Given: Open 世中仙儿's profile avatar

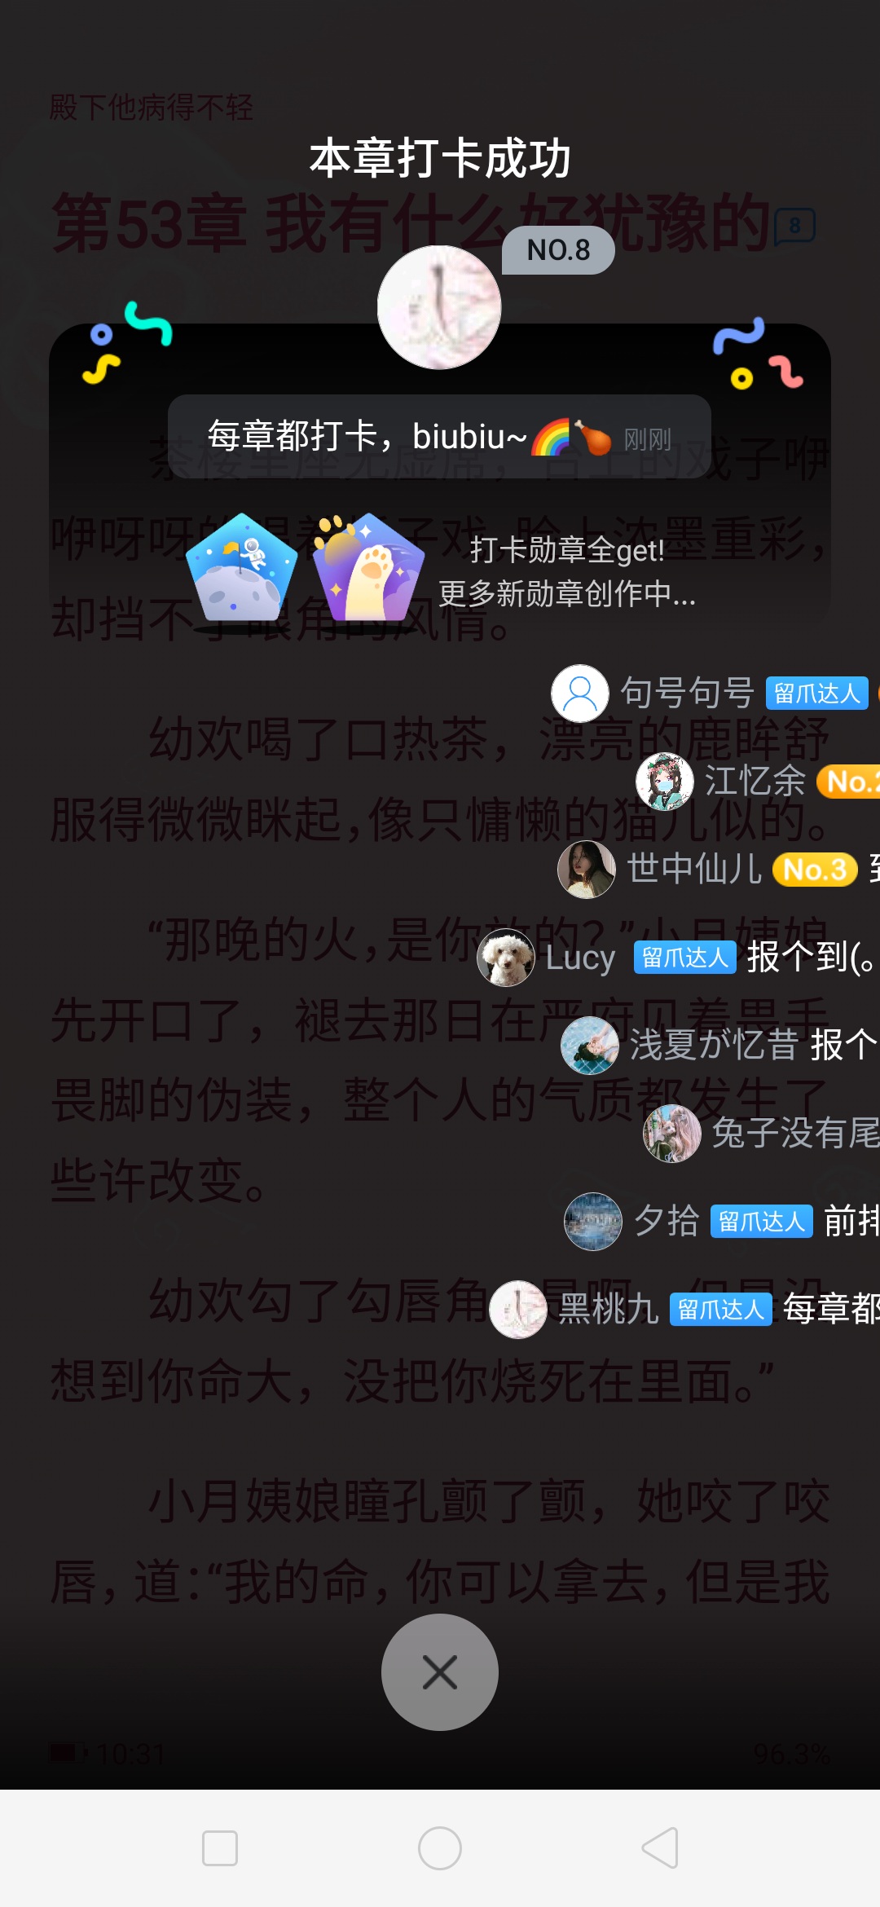Looking at the screenshot, I should tap(587, 870).
